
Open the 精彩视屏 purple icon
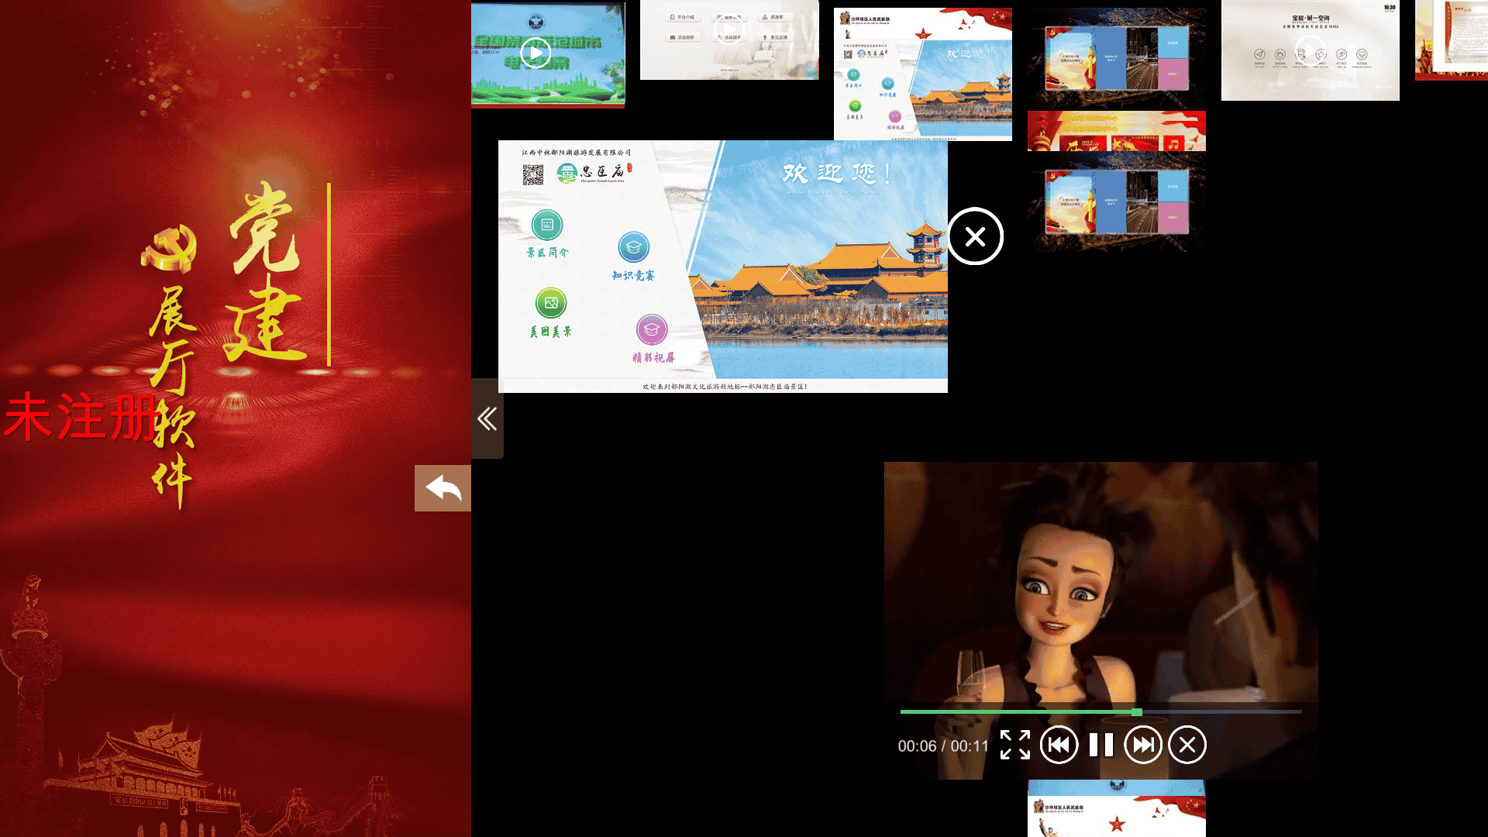[652, 330]
